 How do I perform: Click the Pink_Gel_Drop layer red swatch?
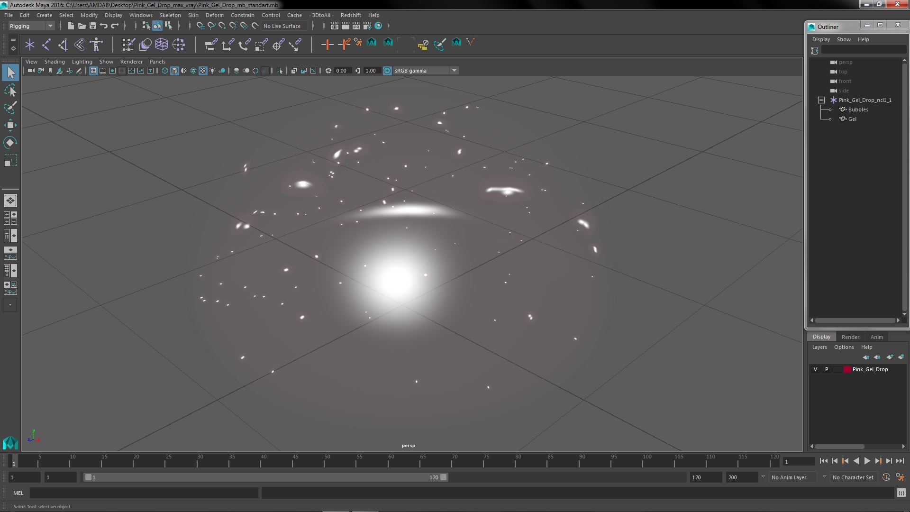[x=847, y=369]
